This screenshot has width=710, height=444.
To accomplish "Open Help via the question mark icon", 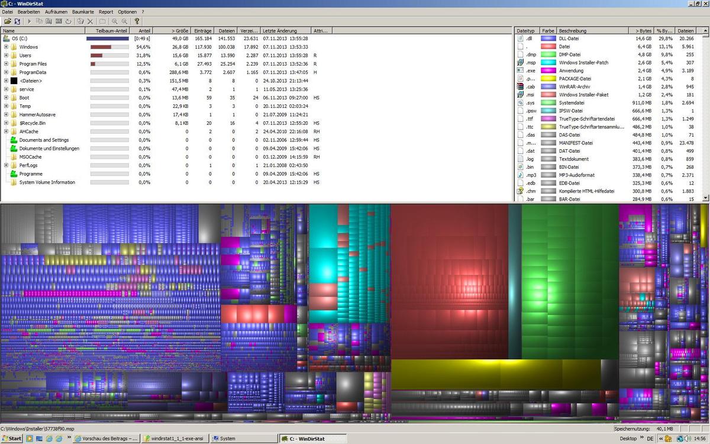I will pyautogui.click(x=137, y=21).
